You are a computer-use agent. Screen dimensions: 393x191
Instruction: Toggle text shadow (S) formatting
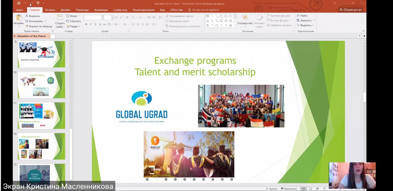tap(100, 24)
